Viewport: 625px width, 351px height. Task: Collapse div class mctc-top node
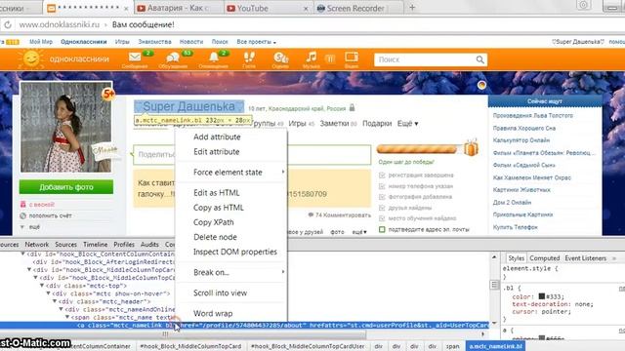[42, 286]
